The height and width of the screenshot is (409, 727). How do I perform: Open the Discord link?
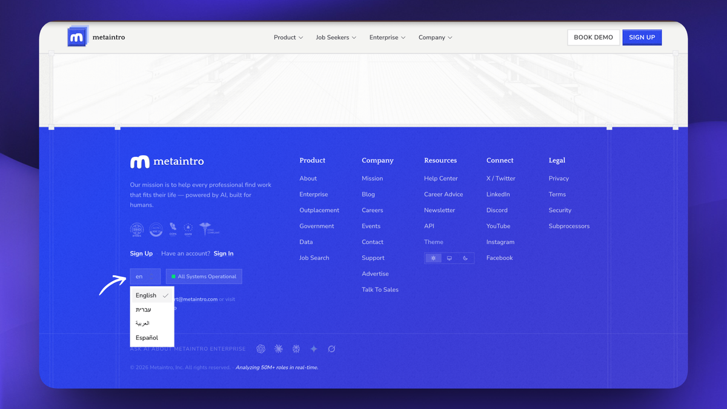[497, 210]
